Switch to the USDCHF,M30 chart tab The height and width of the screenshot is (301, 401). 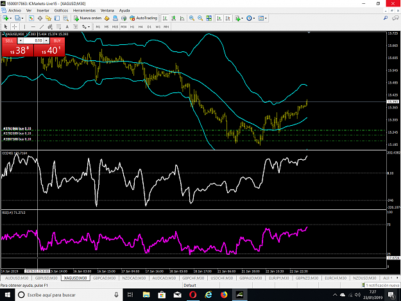(222, 278)
